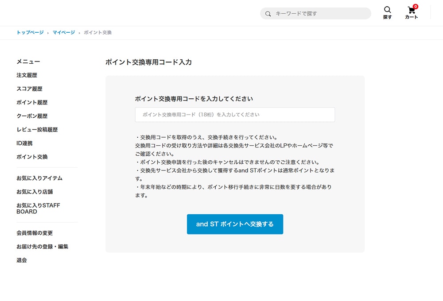
Task: Open 注文履歴 in the side menu
Action: (x=27, y=75)
